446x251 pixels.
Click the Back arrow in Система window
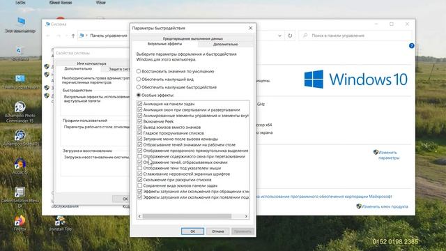point(48,36)
